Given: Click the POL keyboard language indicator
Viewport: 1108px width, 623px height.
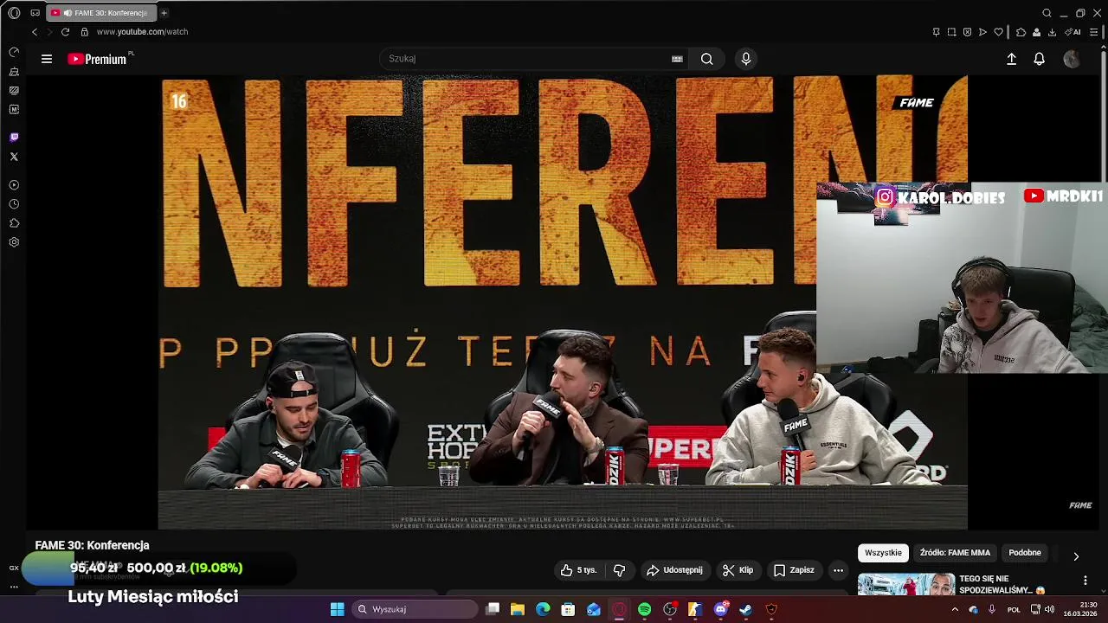Looking at the screenshot, I should tap(1014, 609).
